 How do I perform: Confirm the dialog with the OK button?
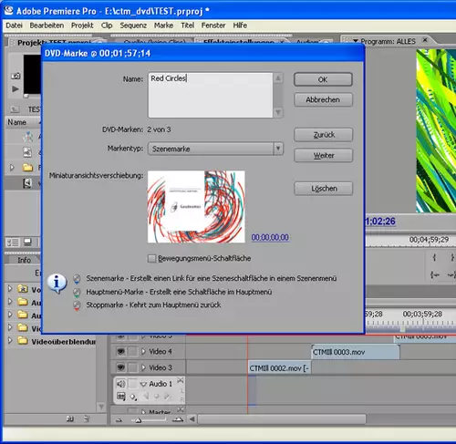323,79
